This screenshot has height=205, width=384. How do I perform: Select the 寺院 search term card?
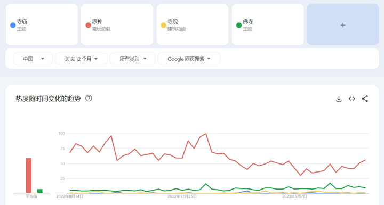click(x=193, y=24)
